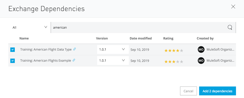Image resolution: width=244 pixels, height=98 pixels.
Task: Open Training: American Flights Example name
Action: pyautogui.click(x=46, y=61)
